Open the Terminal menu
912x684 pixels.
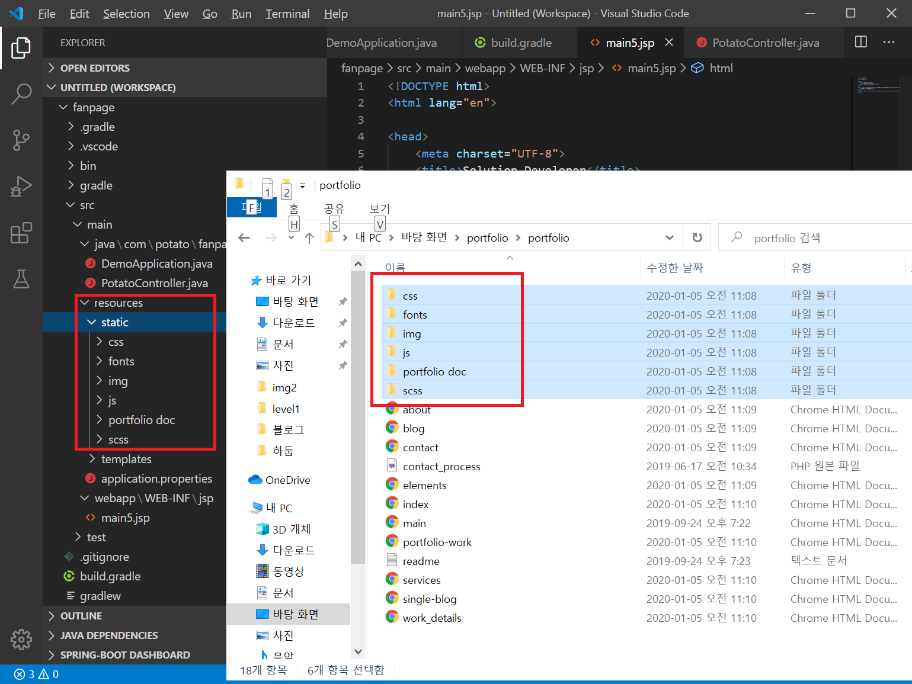click(x=287, y=14)
